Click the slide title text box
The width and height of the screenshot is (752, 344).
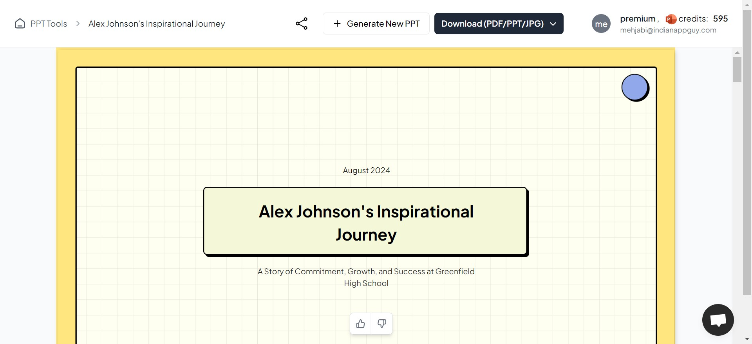pos(366,222)
